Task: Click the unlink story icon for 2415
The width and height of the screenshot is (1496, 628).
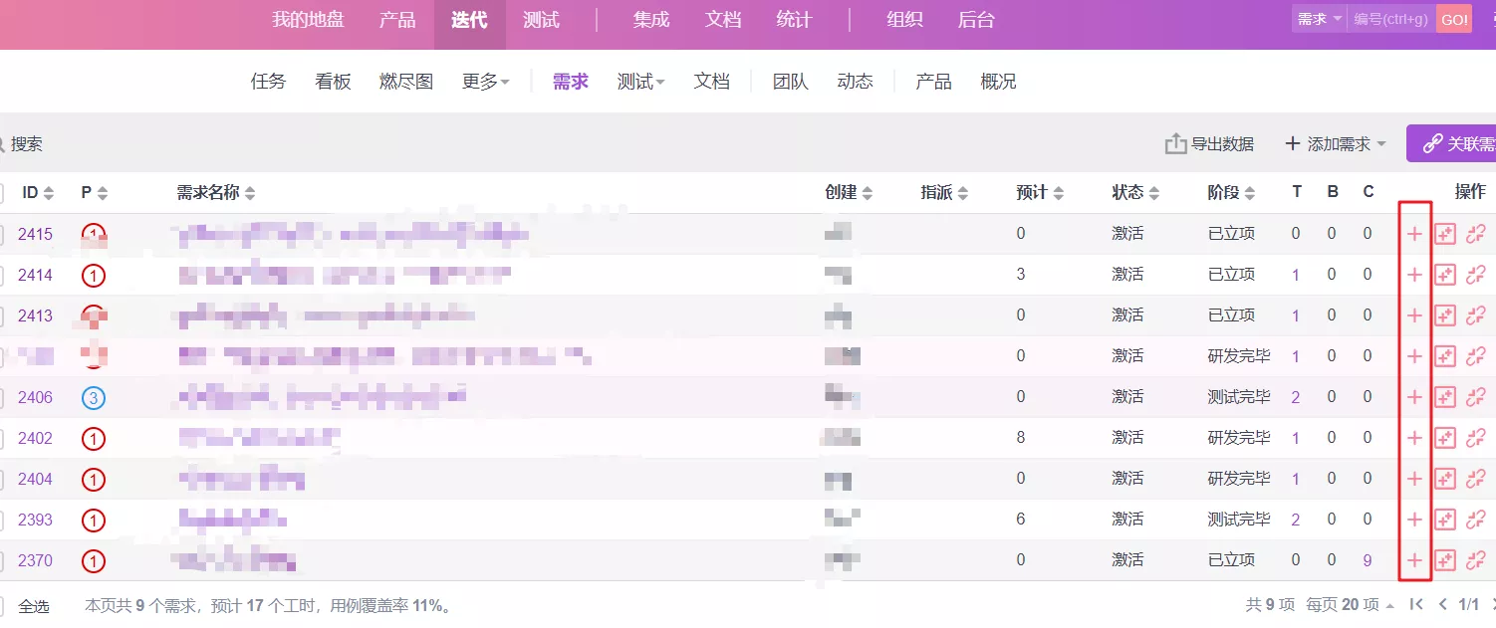Action: [1476, 234]
